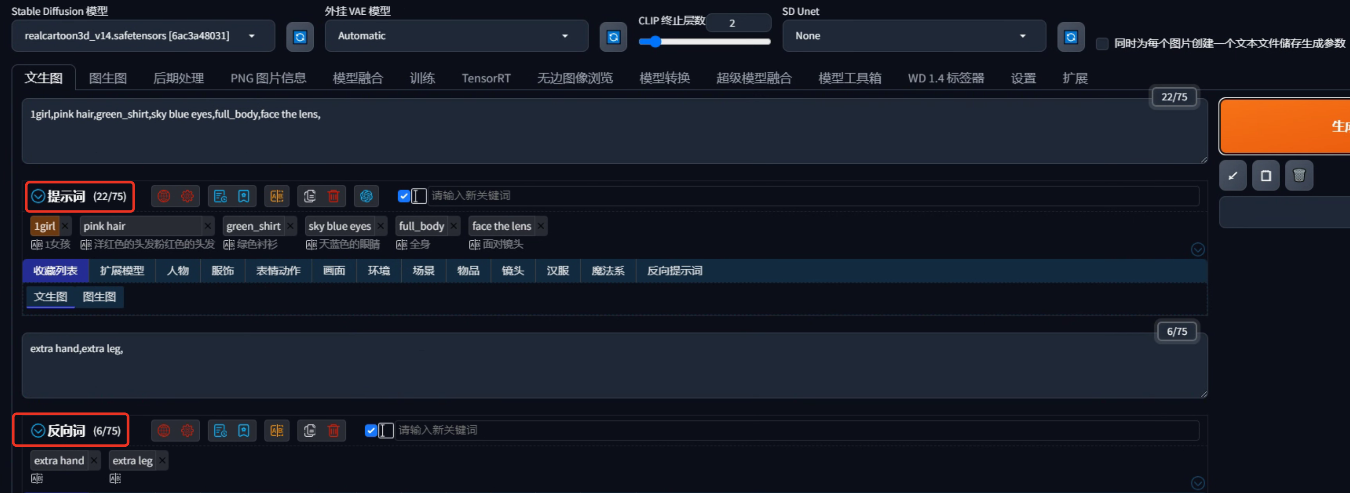The width and height of the screenshot is (1350, 493).
Task: Enable saving generation parameters to text file
Action: tap(1101, 44)
